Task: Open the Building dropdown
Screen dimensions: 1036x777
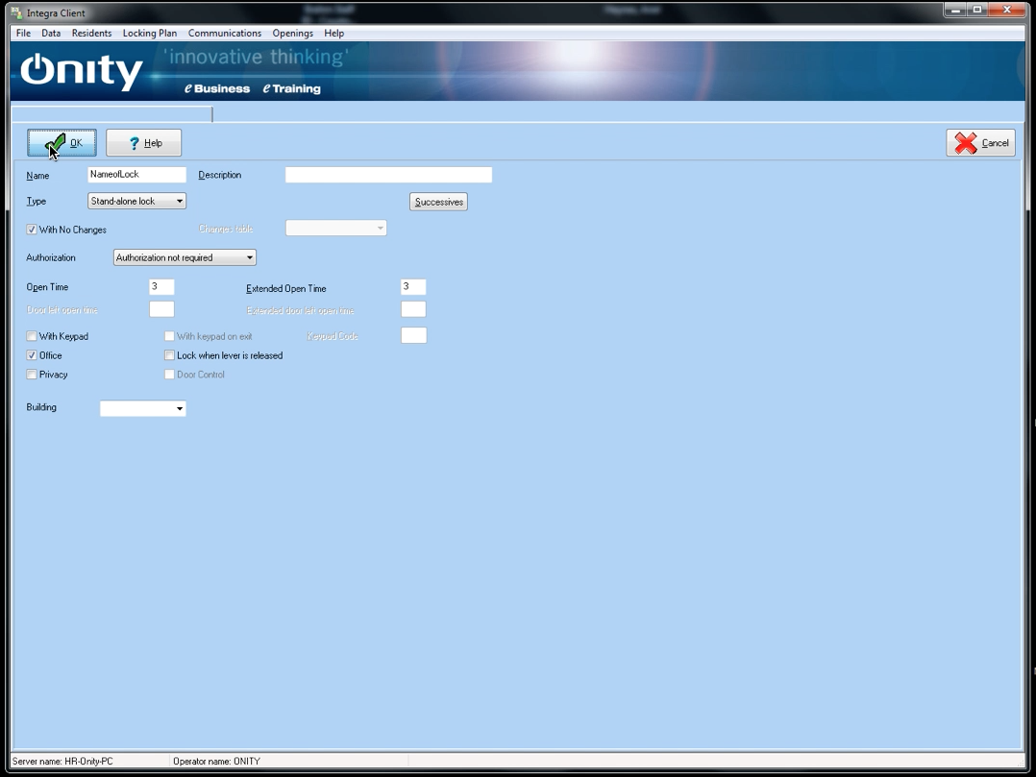Action: [142, 408]
